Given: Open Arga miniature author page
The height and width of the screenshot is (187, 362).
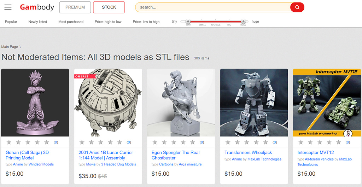Looking at the screenshot, I should coord(190,164).
